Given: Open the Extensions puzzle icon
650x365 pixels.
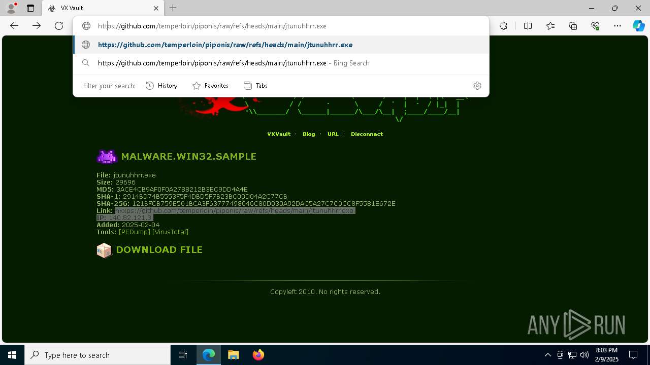Looking at the screenshot, I should (503, 26).
